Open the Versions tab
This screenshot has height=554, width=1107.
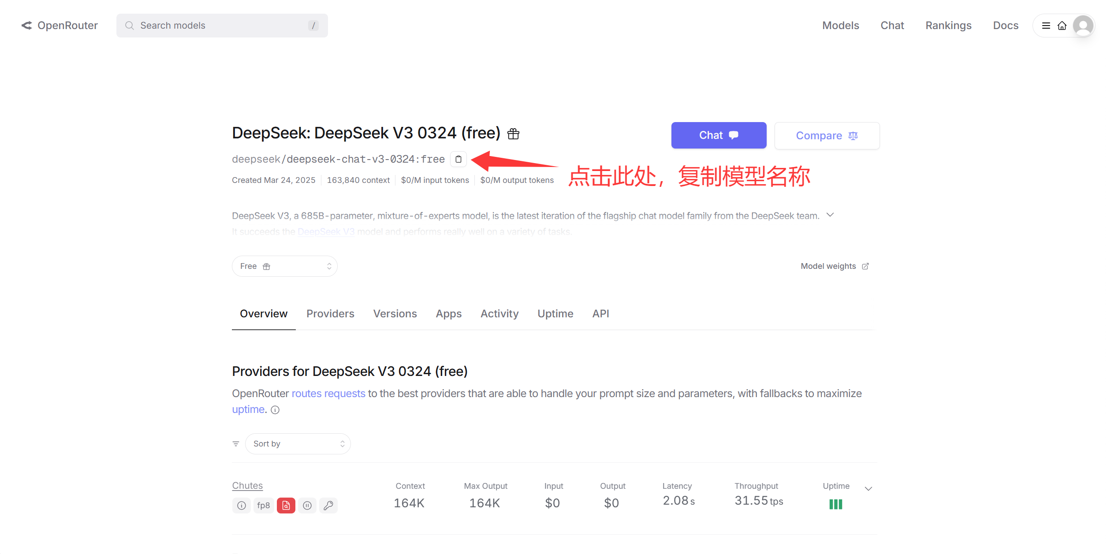(x=395, y=314)
